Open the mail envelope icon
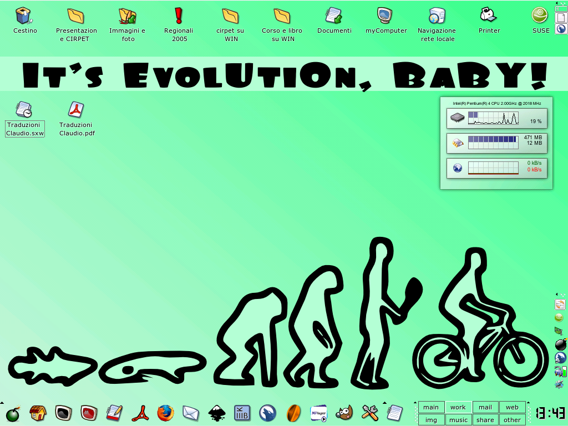Viewport: 568px width, 426px height. [x=191, y=414]
